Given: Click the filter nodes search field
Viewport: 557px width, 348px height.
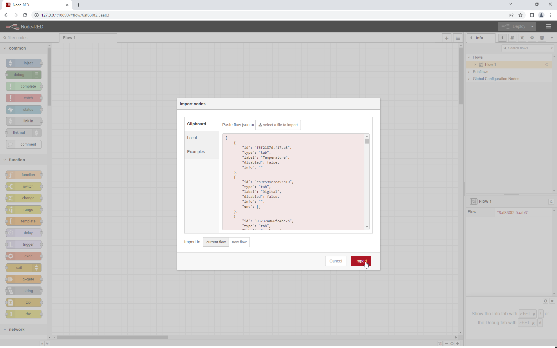Looking at the screenshot, I should [26, 38].
